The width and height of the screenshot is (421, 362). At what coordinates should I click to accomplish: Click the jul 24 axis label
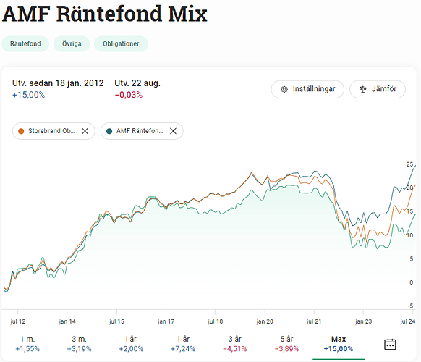click(408, 321)
